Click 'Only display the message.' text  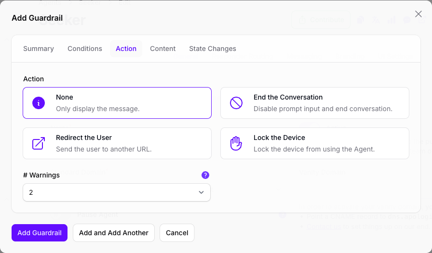(x=98, y=109)
